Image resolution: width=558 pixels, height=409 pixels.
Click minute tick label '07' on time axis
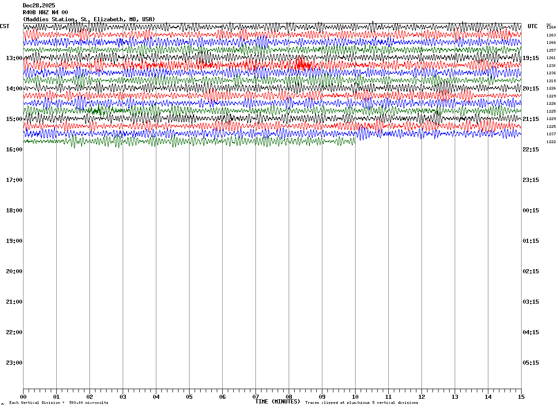pos(255,397)
